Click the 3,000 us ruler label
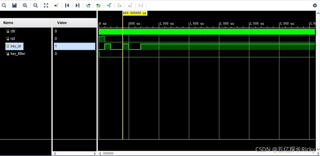This screenshot has height=156, width=320. click(287, 24)
